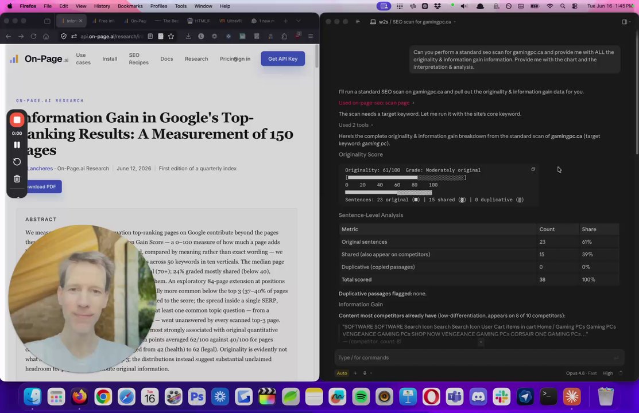Toggle Firefox reader view

point(150,36)
